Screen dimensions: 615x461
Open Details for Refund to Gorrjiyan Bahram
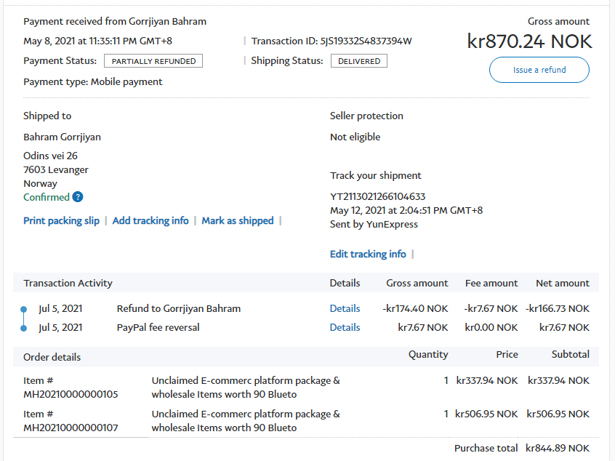[x=345, y=308]
